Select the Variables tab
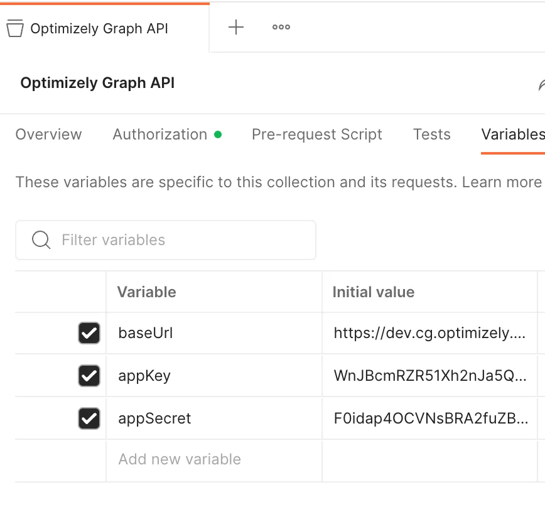The image size is (545, 514). [513, 134]
